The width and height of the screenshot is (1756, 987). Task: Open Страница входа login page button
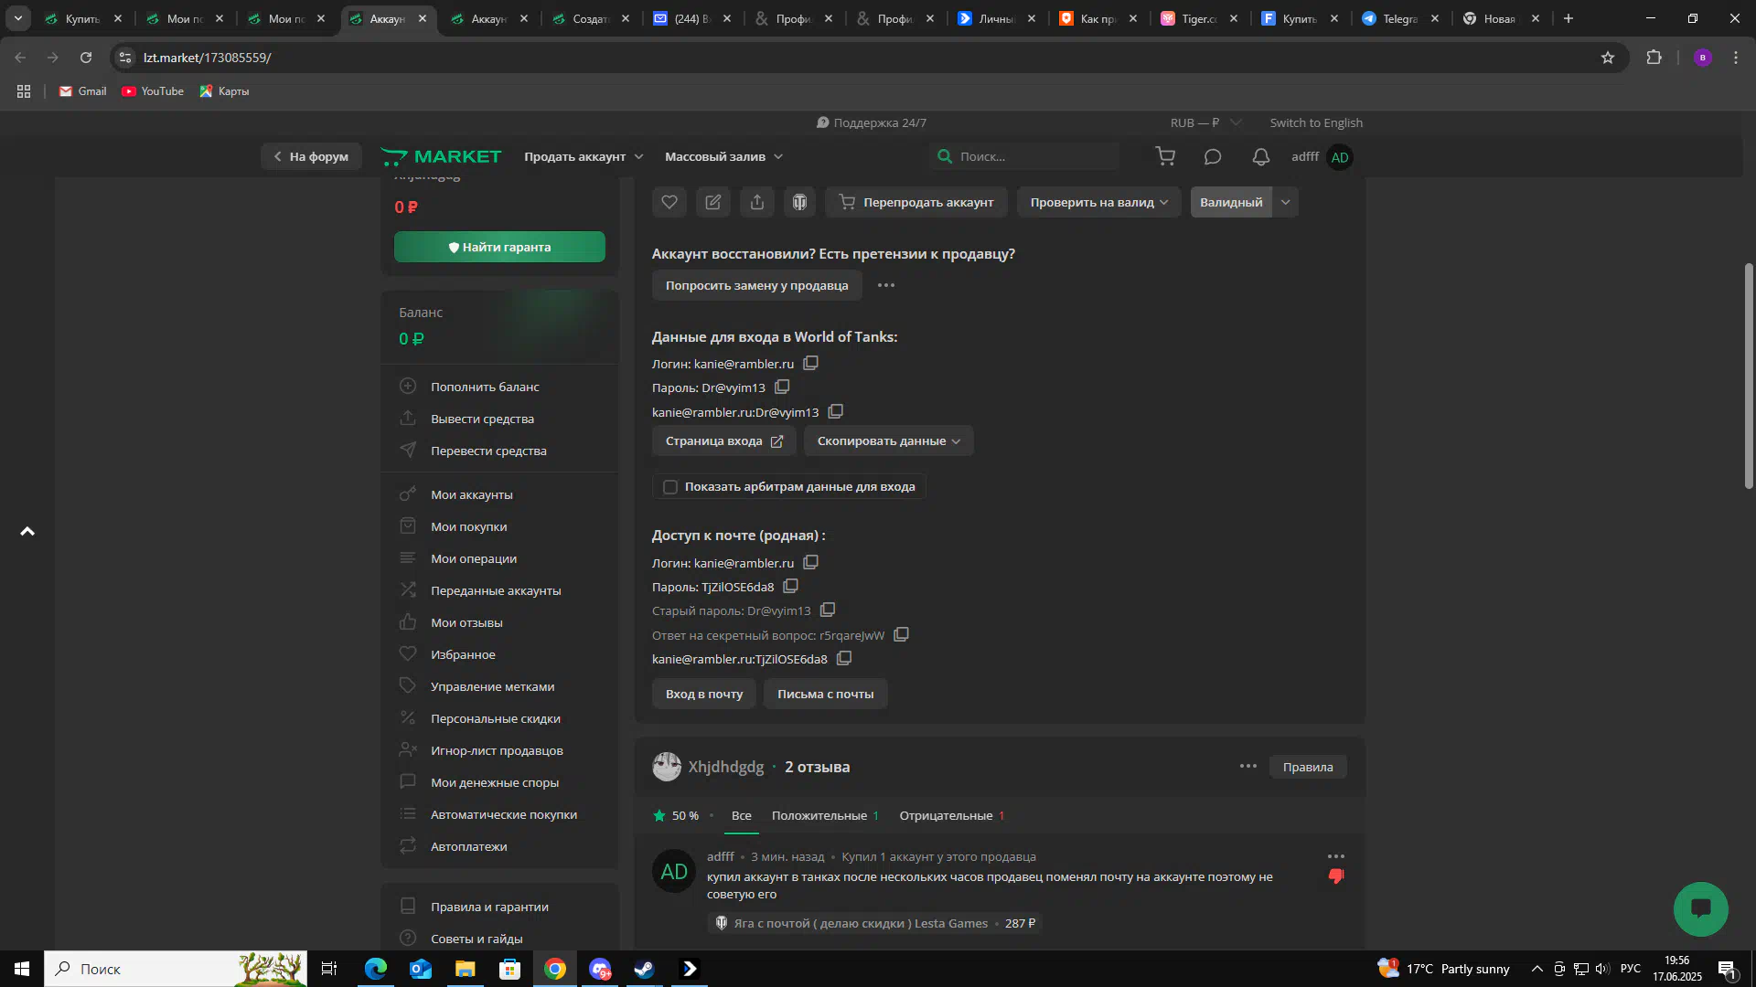click(723, 440)
